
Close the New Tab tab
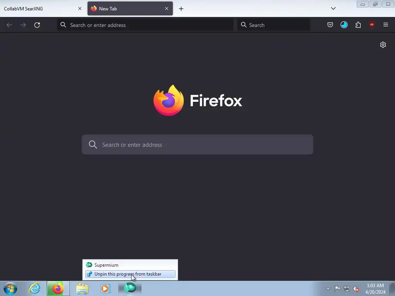click(167, 8)
